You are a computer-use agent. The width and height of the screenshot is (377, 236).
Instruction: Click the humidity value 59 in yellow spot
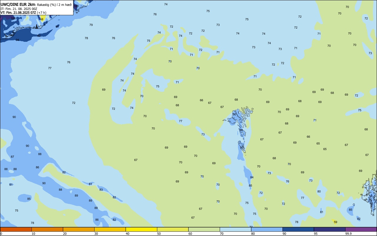335,222
